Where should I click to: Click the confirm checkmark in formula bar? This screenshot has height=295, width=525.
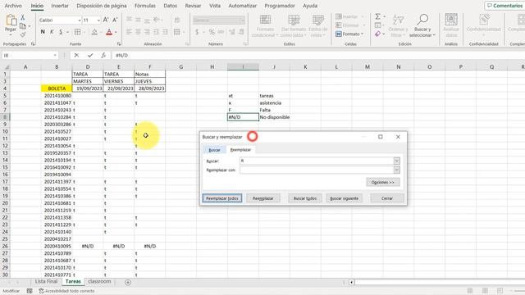point(90,56)
